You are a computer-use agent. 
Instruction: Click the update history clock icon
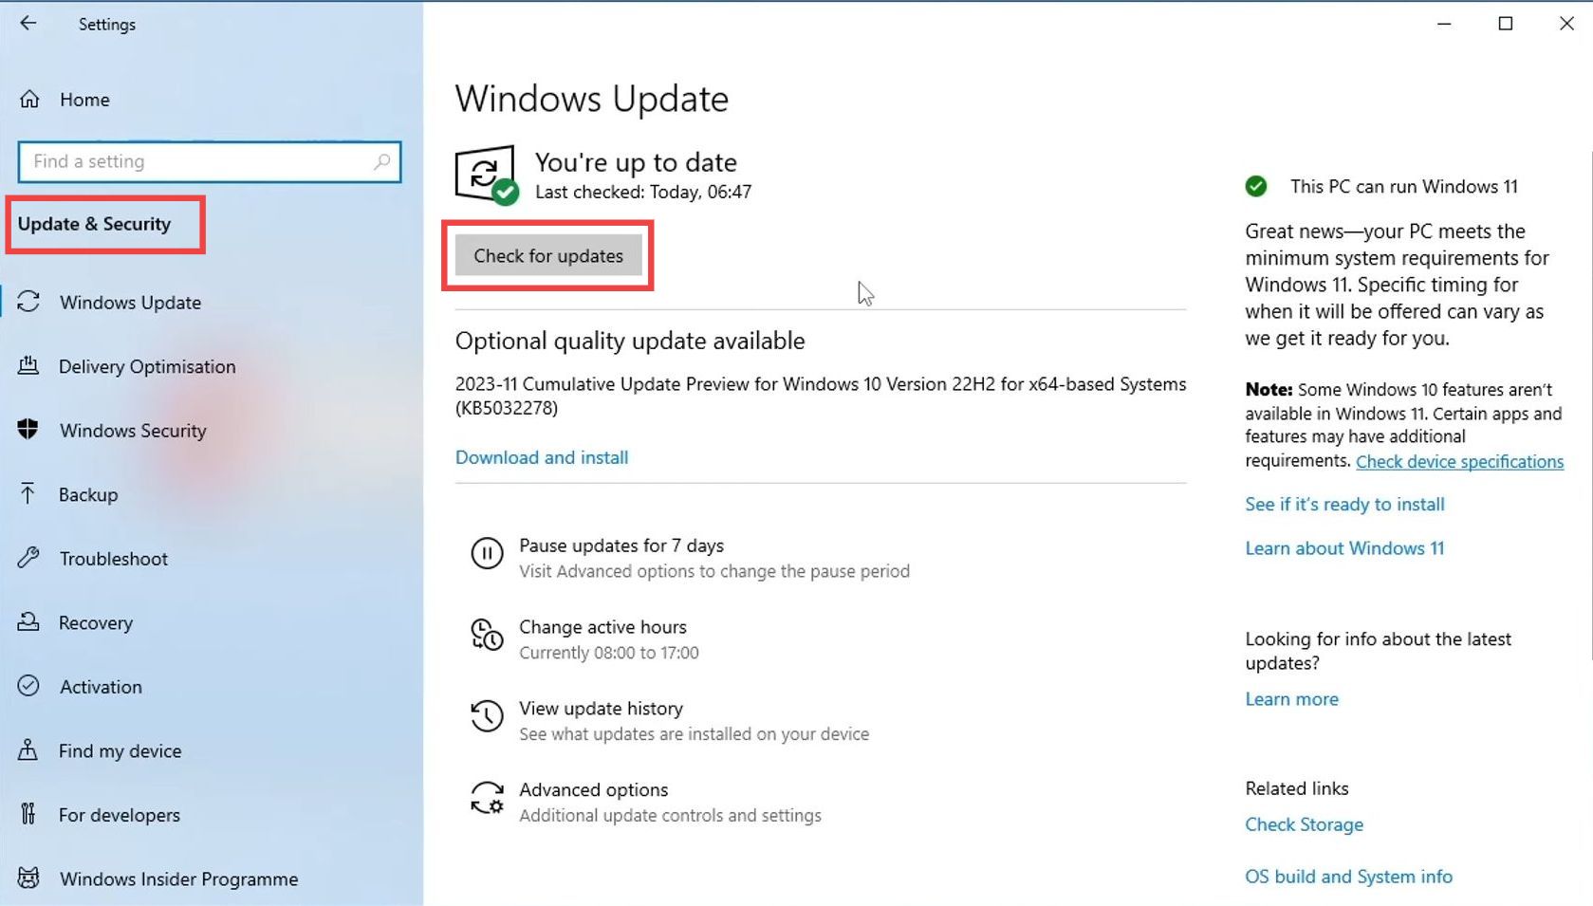487,716
